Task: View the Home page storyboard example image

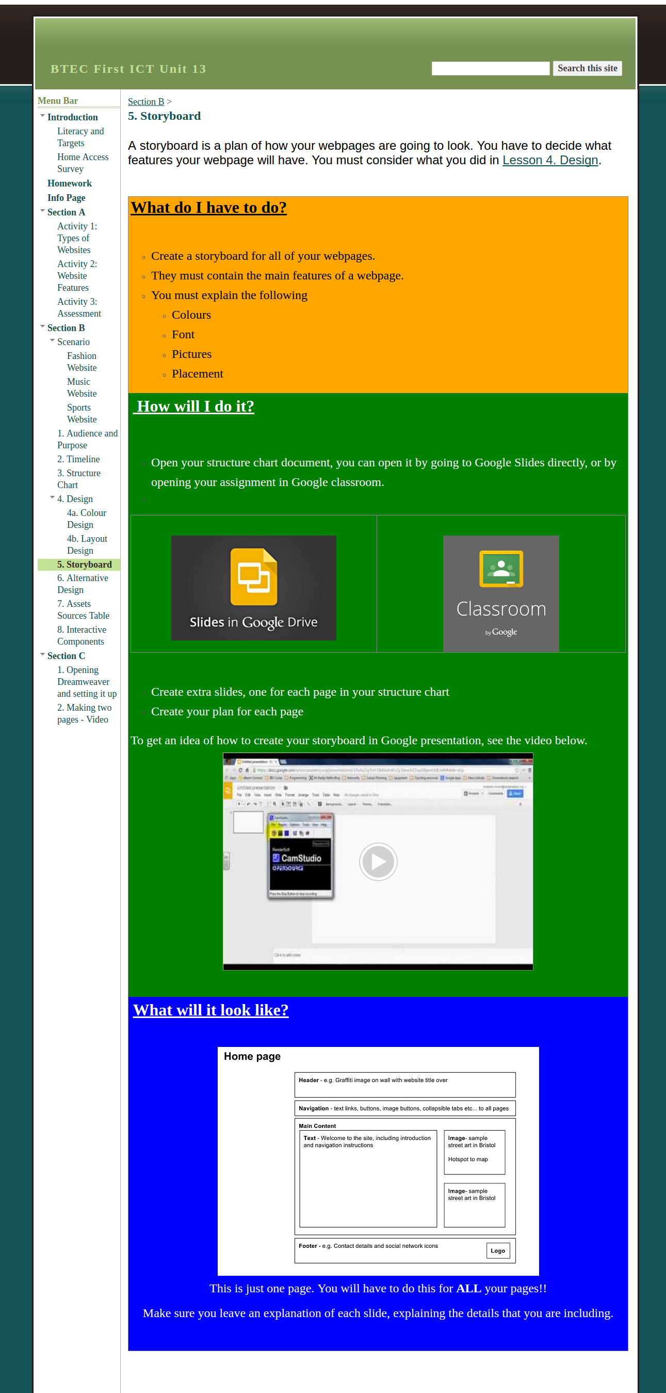Action: tap(378, 1161)
